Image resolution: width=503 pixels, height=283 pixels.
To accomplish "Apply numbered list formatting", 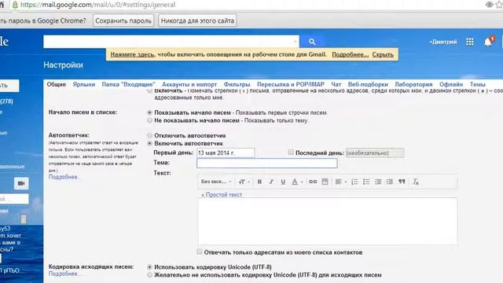I will [354, 182].
